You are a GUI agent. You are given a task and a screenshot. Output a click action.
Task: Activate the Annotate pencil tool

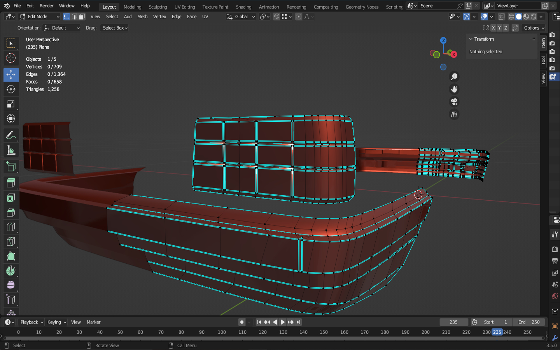[11, 135]
